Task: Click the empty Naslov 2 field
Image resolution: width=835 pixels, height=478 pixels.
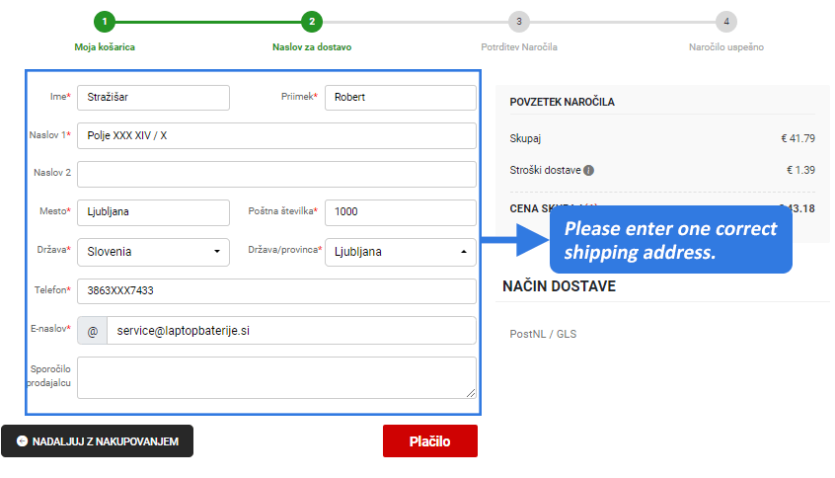Action: (276, 174)
